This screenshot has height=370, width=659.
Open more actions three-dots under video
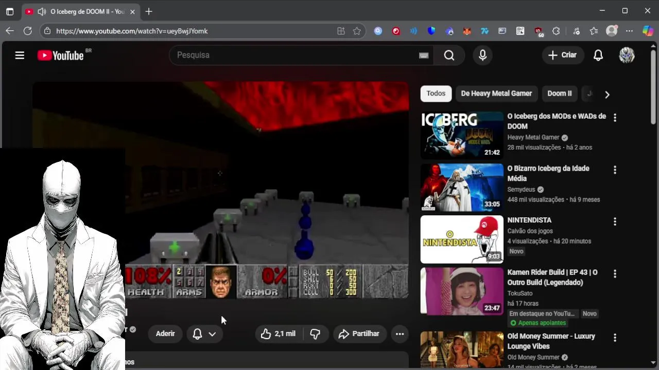coord(400,334)
